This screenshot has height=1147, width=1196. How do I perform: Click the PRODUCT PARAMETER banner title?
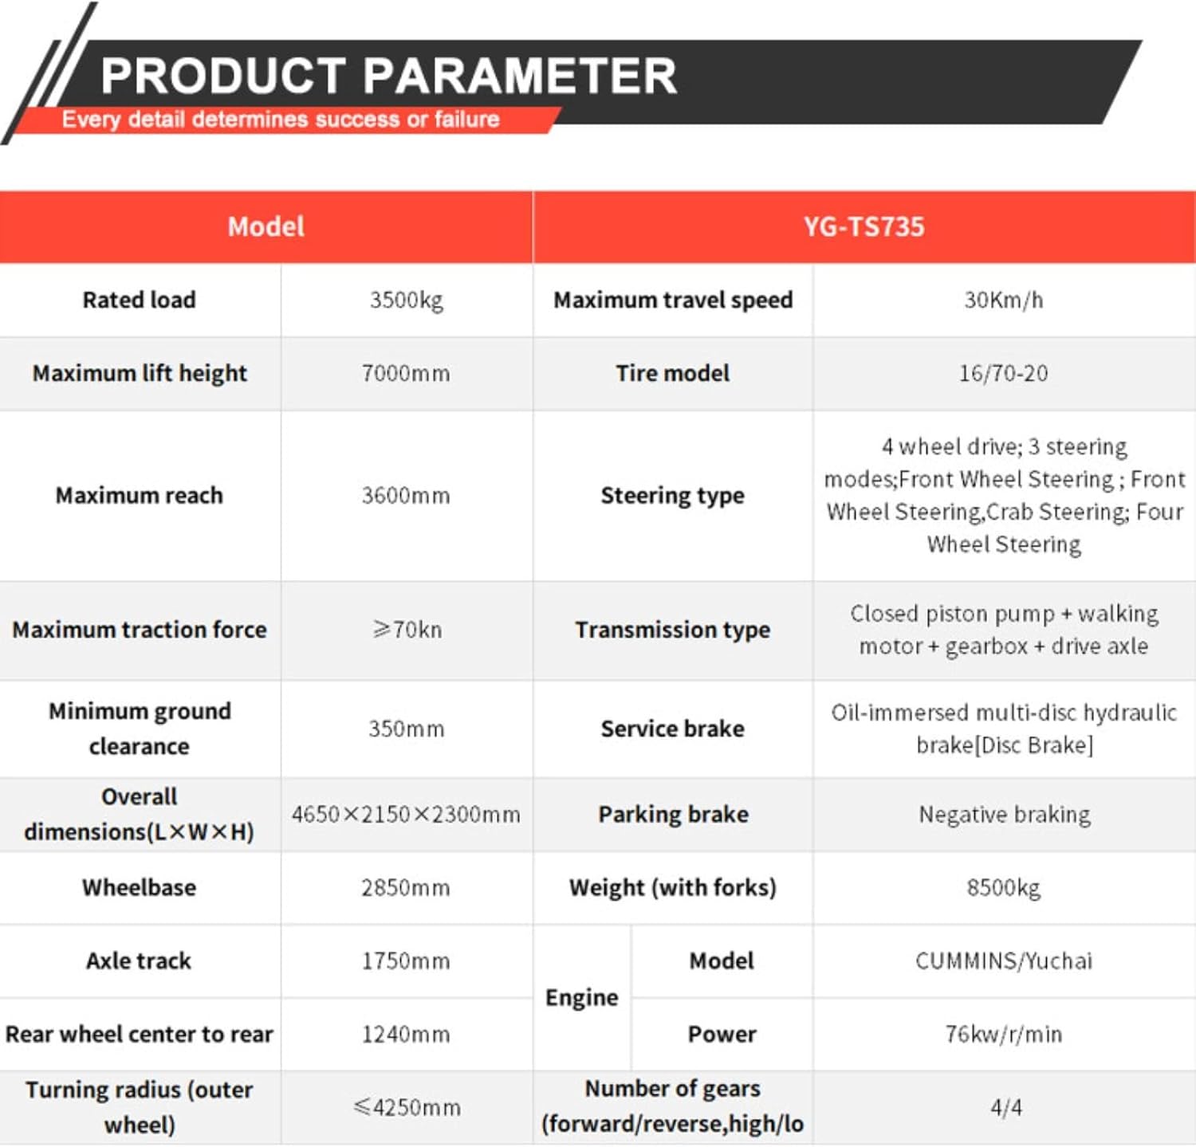[x=388, y=76]
